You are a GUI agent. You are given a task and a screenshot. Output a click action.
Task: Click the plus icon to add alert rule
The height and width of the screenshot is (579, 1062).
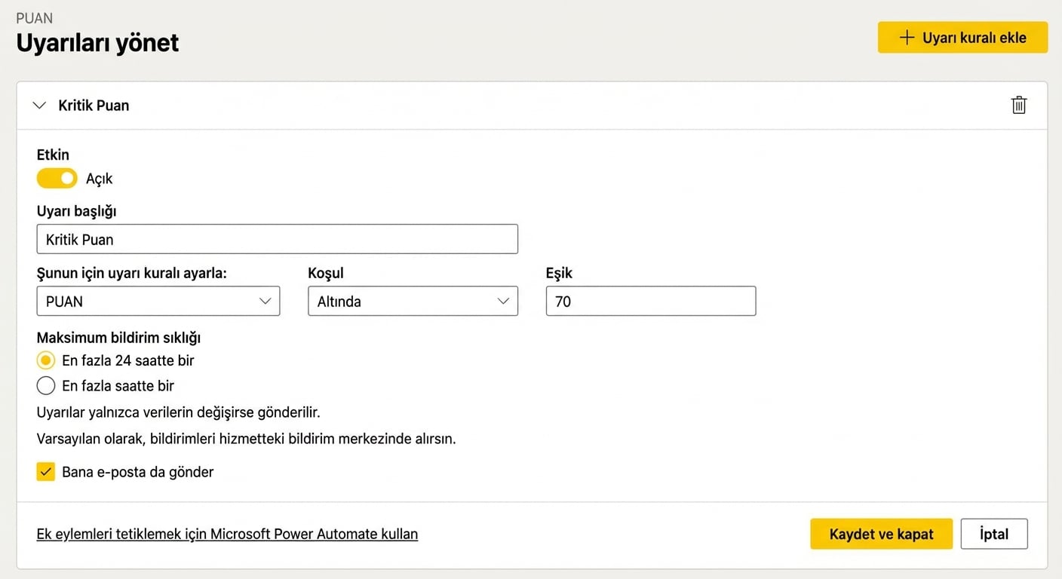pos(907,38)
